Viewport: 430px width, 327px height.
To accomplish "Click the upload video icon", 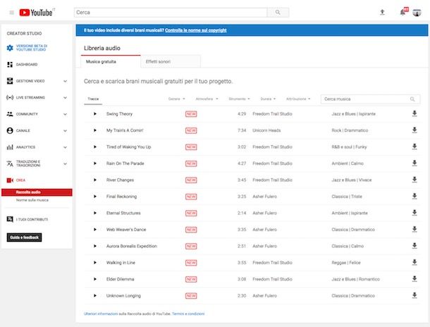I will [x=382, y=13].
